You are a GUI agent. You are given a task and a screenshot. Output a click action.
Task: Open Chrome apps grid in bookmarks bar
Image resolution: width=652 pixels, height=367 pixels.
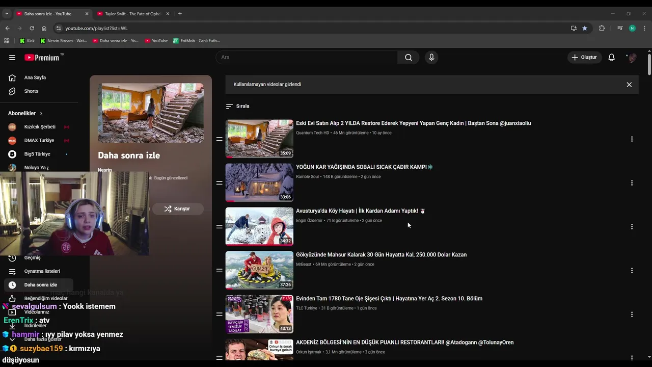click(7, 41)
